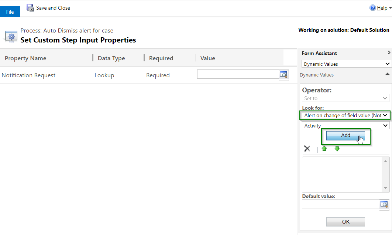The image size is (392, 235).
Task: Move value up with green arrow
Action: [324, 149]
